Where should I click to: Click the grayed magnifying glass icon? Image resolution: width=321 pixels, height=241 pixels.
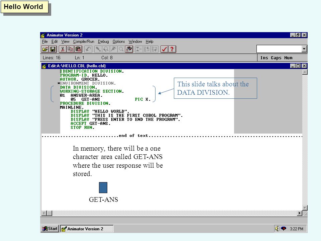point(121,49)
